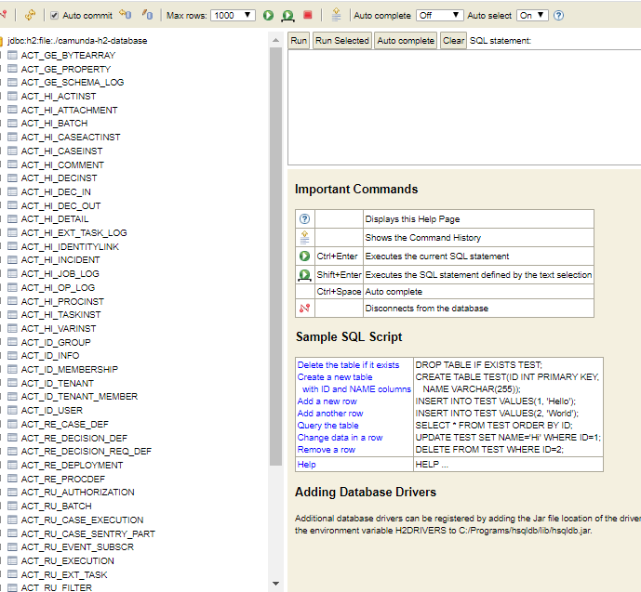
Task: Click the 'Delete the table if it exists' link
Action: click(x=348, y=365)
